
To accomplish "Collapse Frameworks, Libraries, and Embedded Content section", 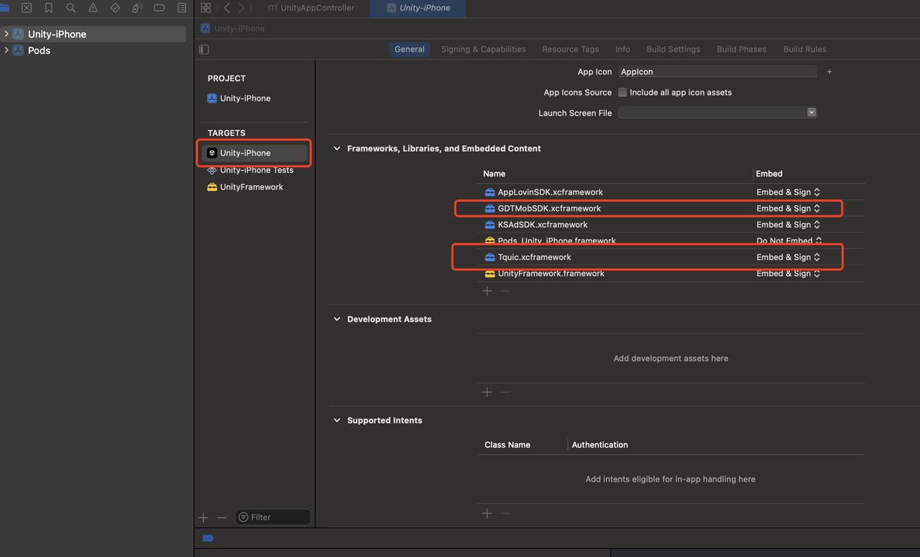I will pyautogui.click(x=336, y=149).
